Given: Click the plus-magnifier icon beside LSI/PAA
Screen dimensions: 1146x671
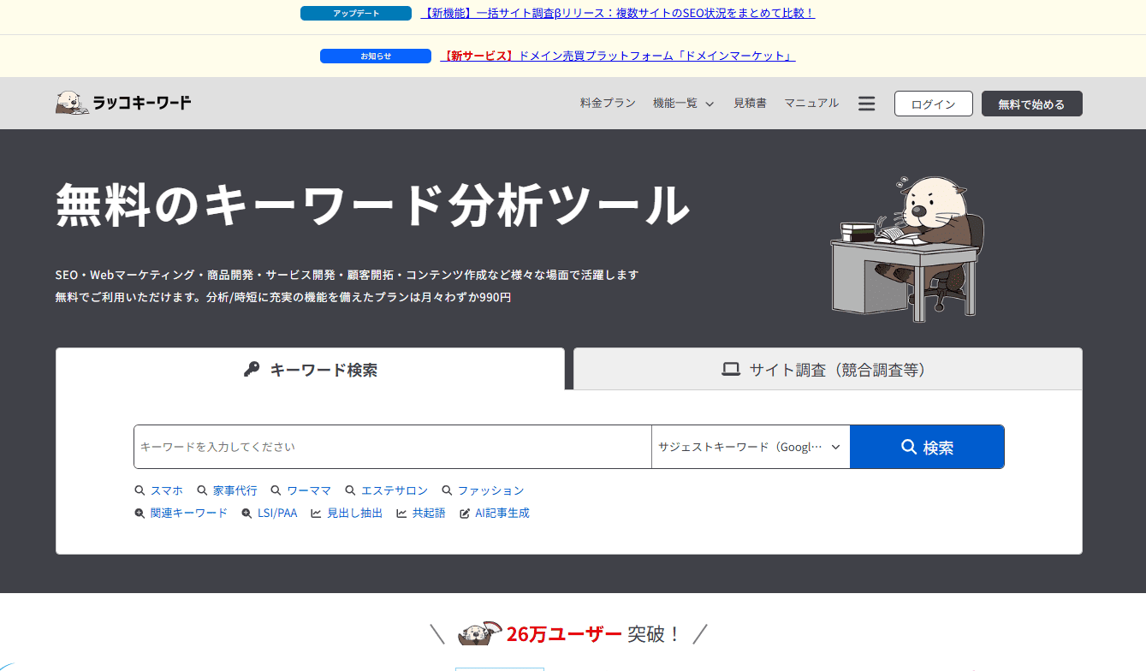Looking at the screenshot, I should (x=246, y=514).
